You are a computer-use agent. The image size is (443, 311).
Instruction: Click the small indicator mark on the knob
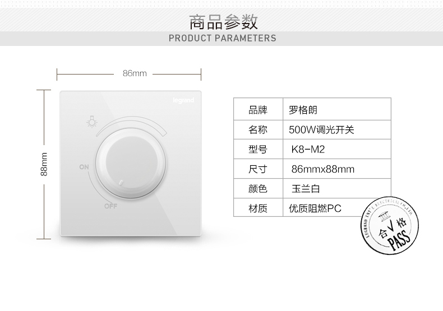[122, 182]
